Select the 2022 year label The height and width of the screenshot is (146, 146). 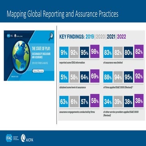pyautogui.click(x=122, y=36)
